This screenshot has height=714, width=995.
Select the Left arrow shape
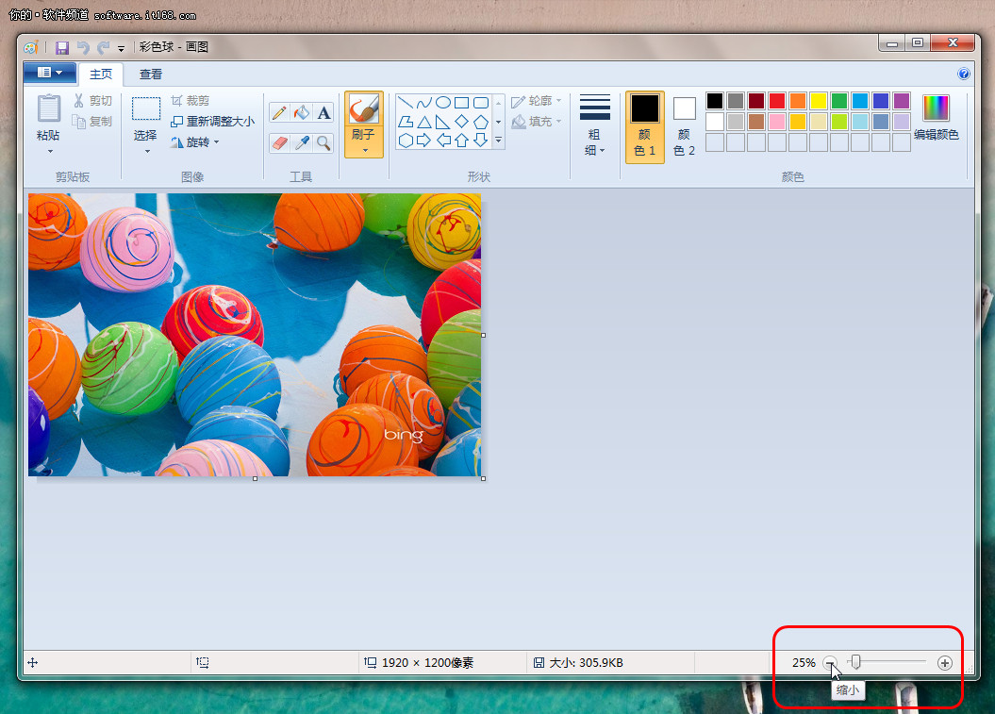[443, 141]
